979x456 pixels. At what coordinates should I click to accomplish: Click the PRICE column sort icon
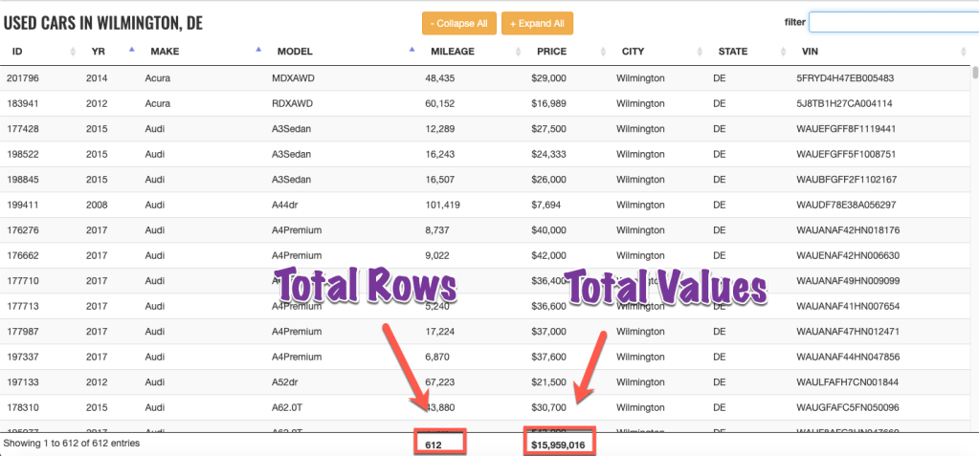(x=602, y=52)
